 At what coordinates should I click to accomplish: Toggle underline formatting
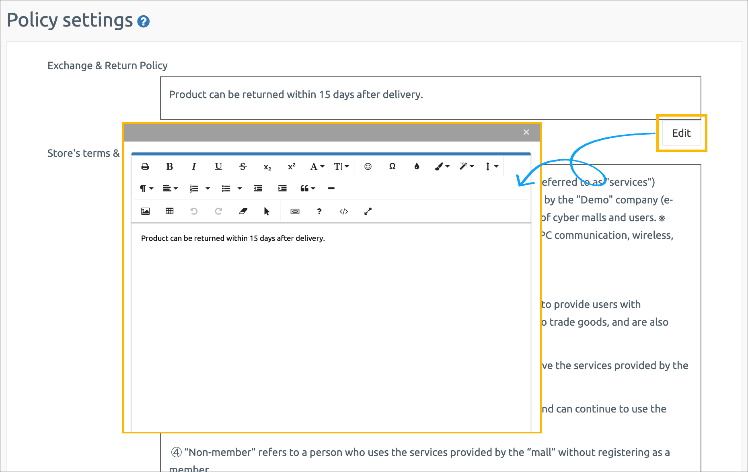tap(218, 166)
